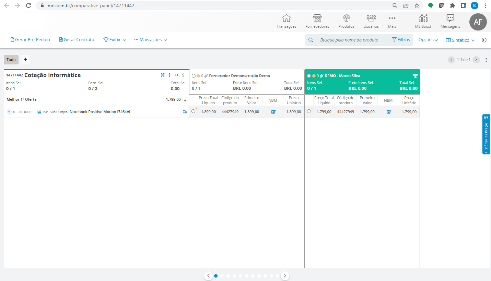Click the dollar sign icon in quotation header
This screenshot has width=491, height=281.
(183, 75)
